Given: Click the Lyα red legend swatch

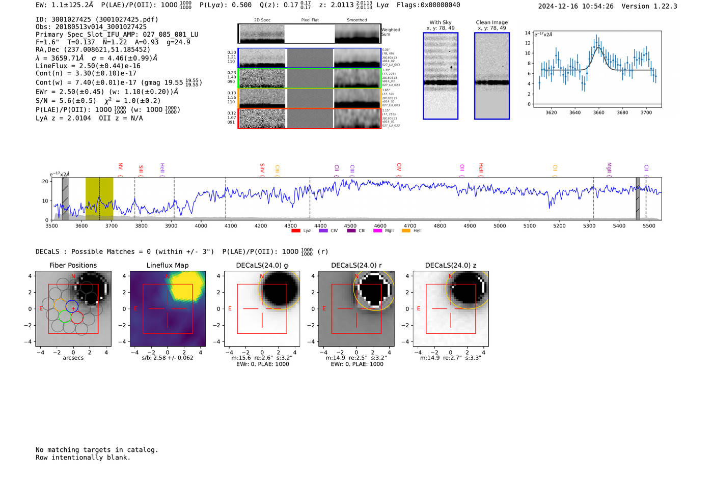Looking at the screenshot, I should coord(295,231).
